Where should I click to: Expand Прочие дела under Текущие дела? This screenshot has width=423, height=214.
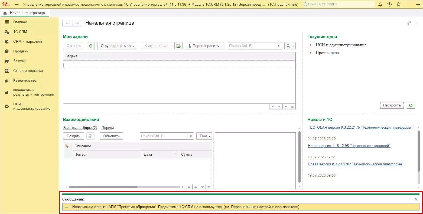311,53
